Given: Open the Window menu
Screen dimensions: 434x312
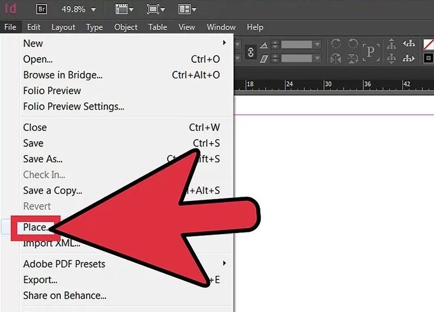Looking at the screenshot, I should pos(221,27).
